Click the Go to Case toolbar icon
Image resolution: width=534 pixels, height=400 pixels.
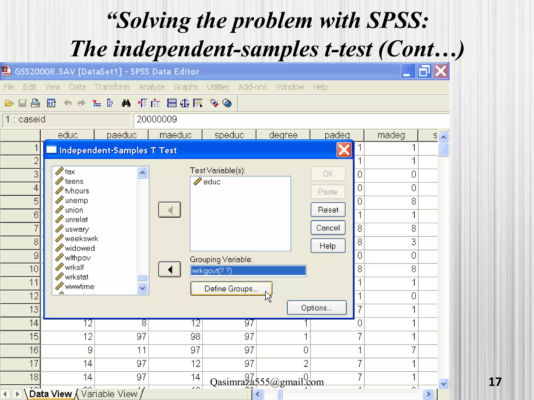click(x=97, y=103)
